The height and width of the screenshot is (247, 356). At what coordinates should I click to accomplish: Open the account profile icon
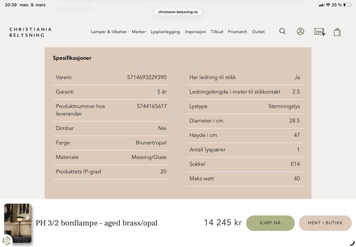coord(300,31)
